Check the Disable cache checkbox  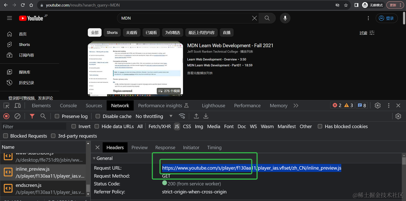click(x=98, y=116)
